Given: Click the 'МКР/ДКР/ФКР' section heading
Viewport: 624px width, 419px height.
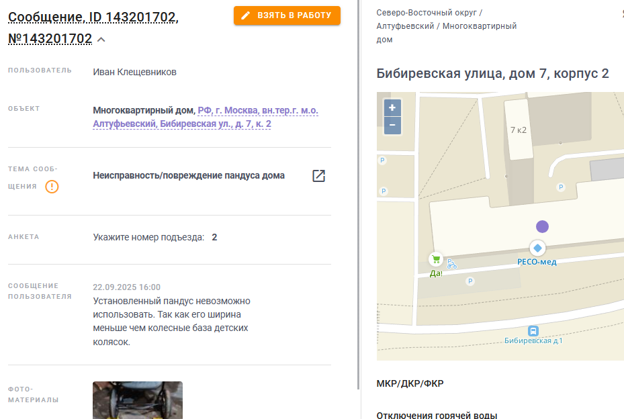Looking at the screenshot, I should click(x=410, y=383).
